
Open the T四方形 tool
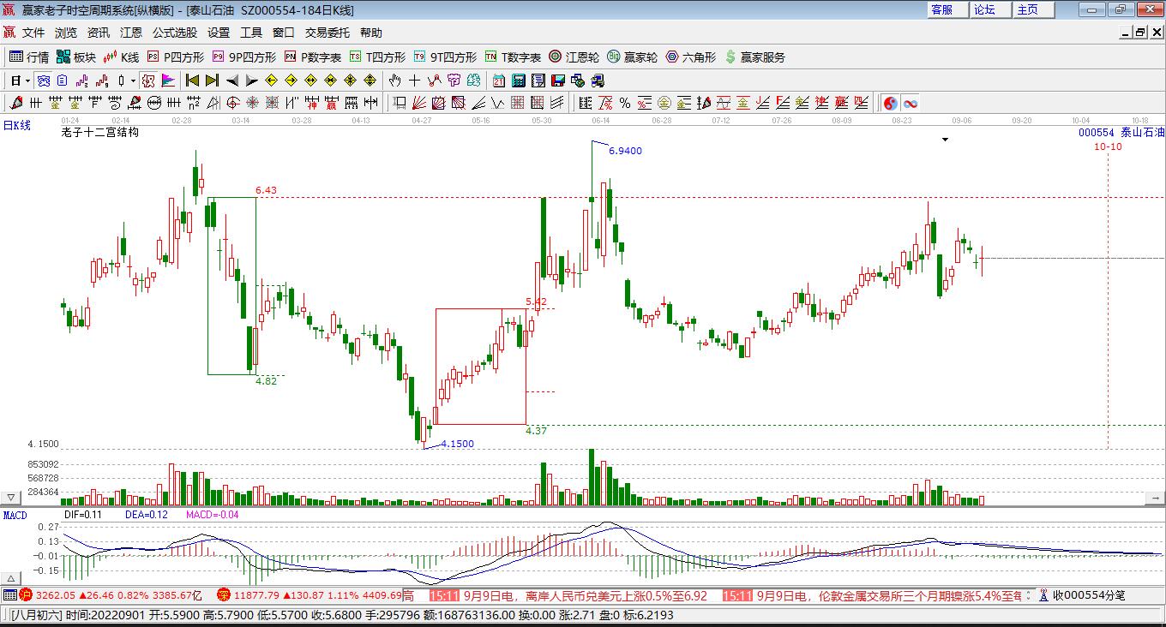click(377, 57)
